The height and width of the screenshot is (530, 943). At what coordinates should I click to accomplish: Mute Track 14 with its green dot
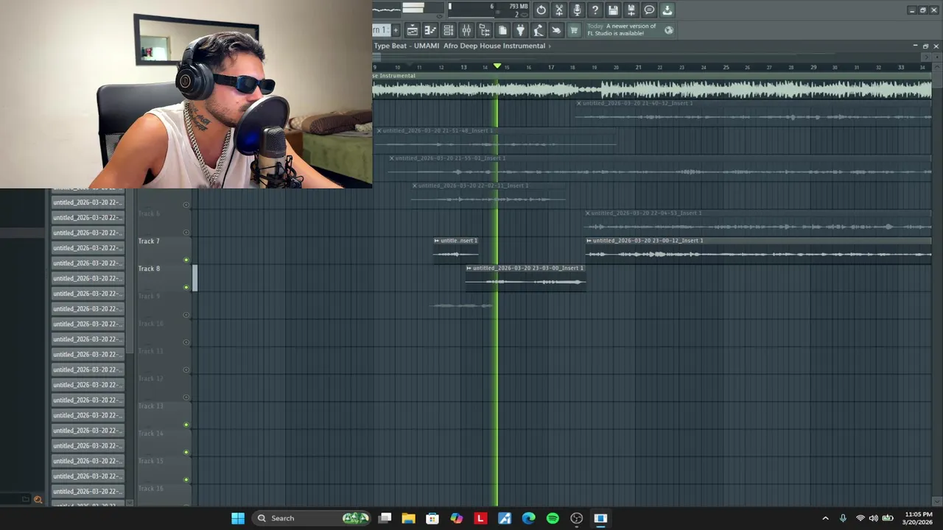tap(186, 452)
